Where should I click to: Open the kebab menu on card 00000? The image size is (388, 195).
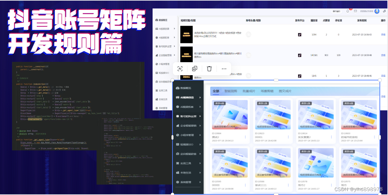coord(245,185)
